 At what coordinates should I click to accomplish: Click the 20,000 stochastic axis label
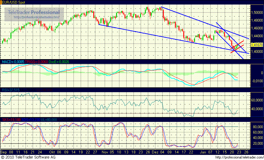pos(258,143)
